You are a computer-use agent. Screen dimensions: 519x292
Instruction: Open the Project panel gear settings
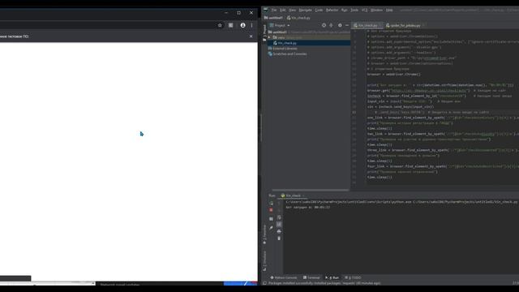tap(340, 25)
